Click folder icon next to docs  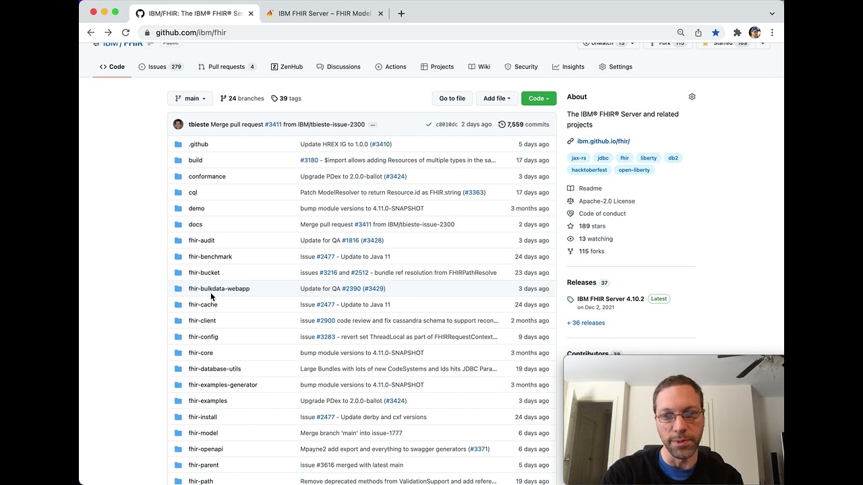pyautogui.click(x=178, y=224)
